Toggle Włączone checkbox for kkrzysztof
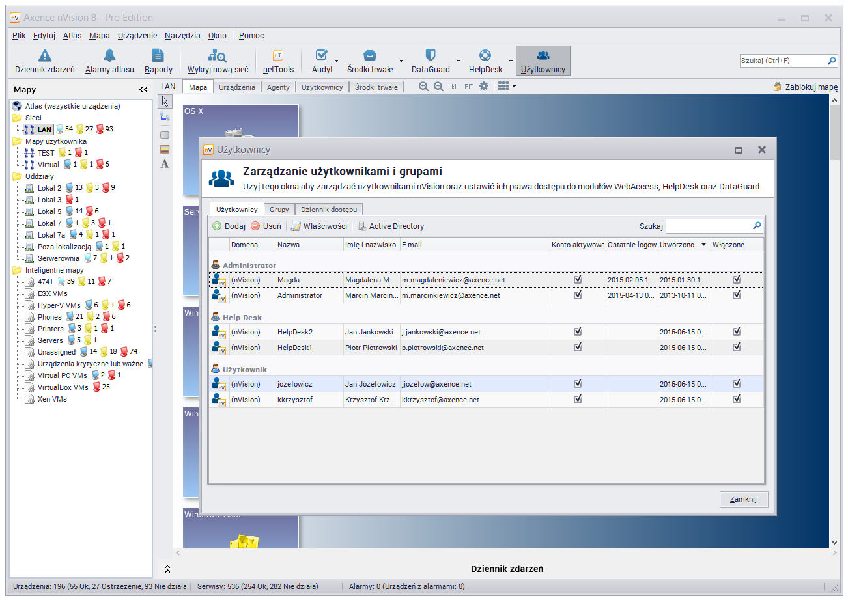 737,399
